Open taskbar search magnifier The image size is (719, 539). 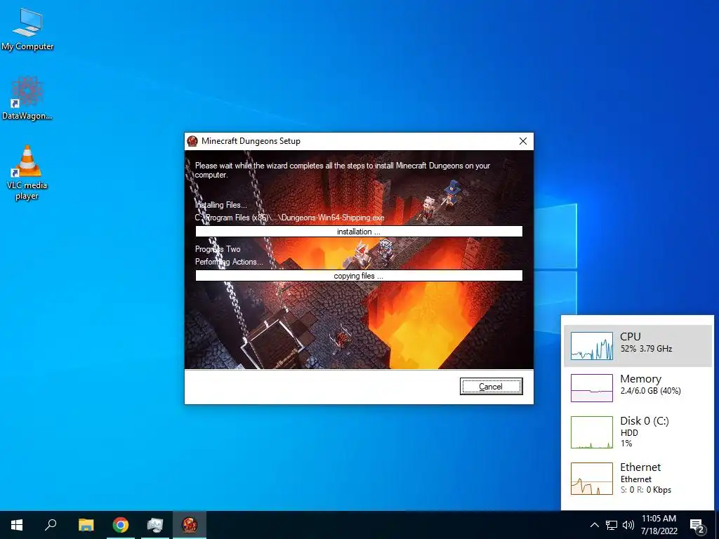tap(51, 525)
